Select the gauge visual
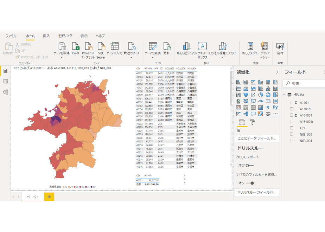 [x=261, y=101]
